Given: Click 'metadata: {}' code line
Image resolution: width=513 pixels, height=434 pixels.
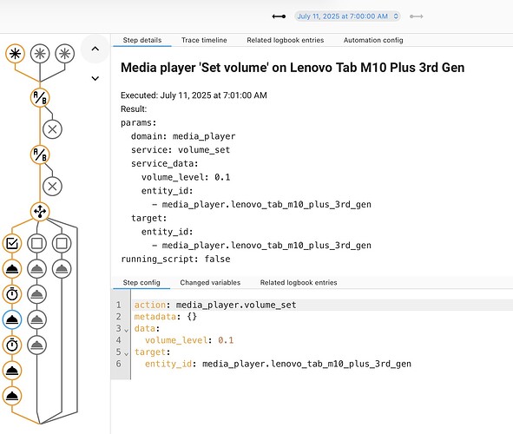Looking at the screenshot, I should [x=166, y=317].
